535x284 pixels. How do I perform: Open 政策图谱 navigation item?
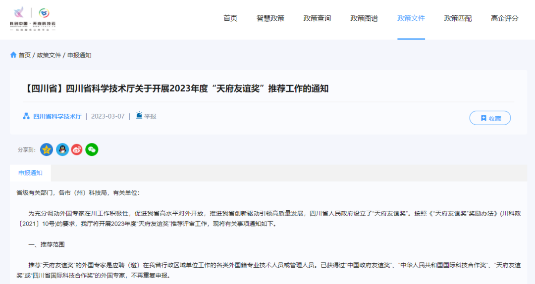pyautogui.click(x=364, y=18)
